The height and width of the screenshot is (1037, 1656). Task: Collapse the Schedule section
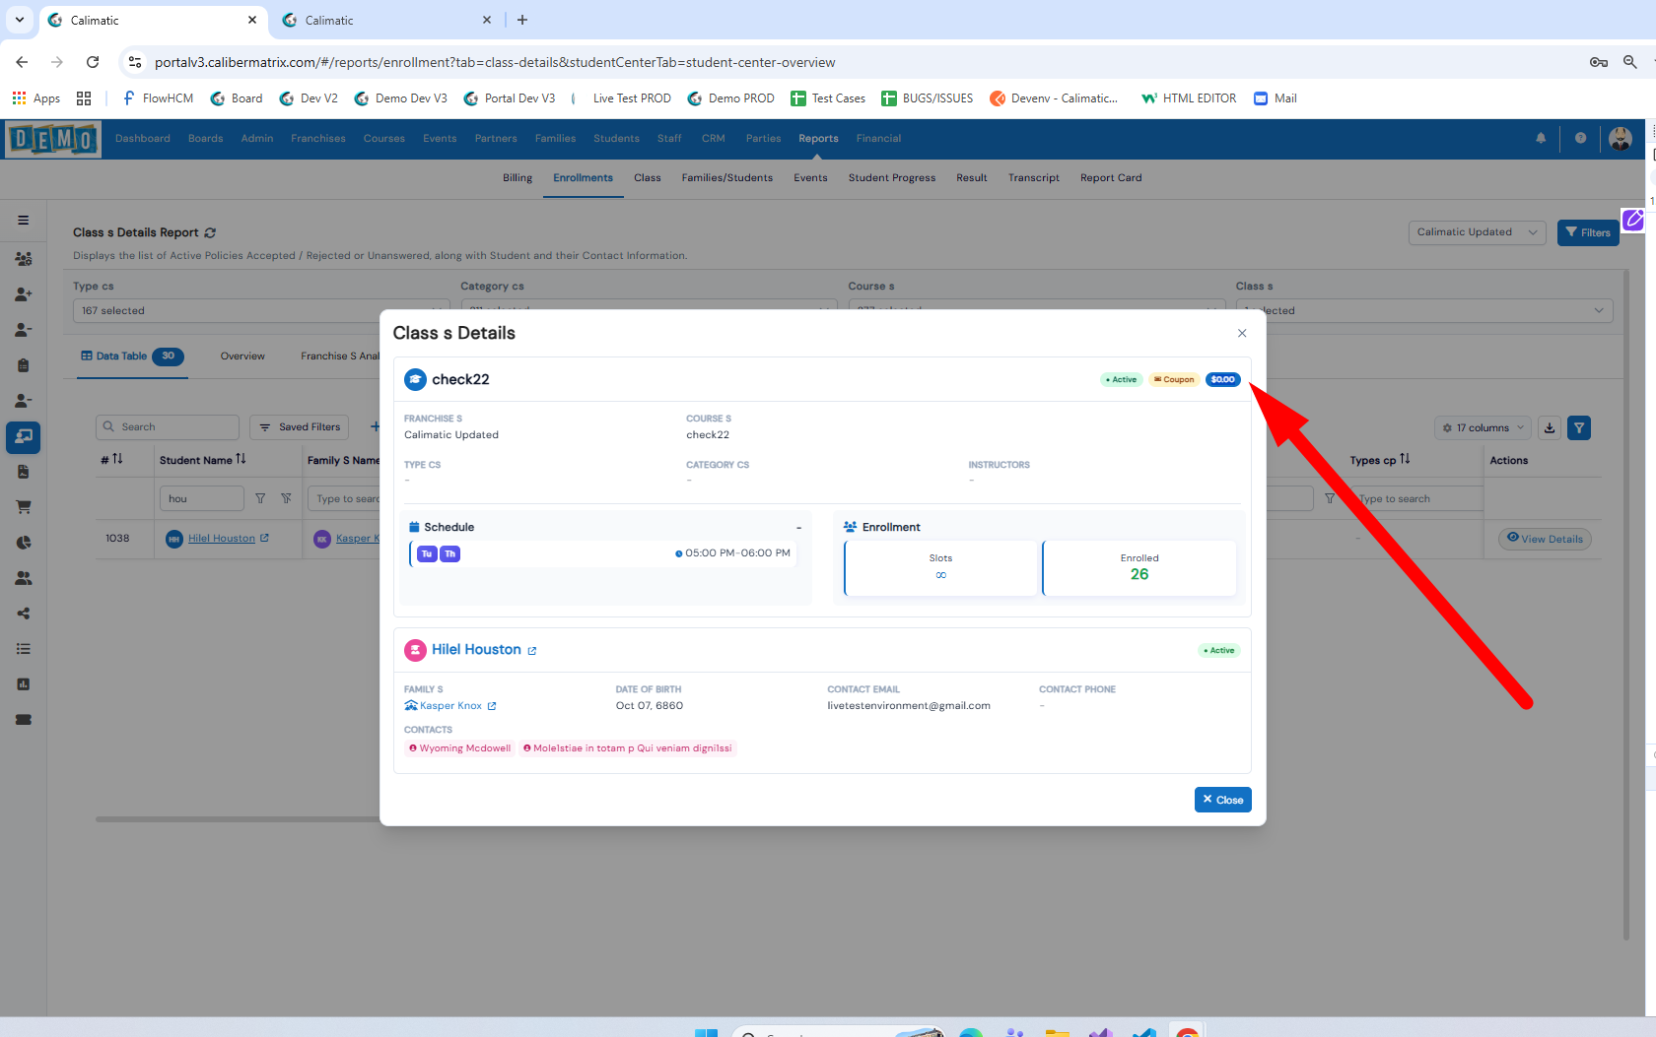point(798,528)
